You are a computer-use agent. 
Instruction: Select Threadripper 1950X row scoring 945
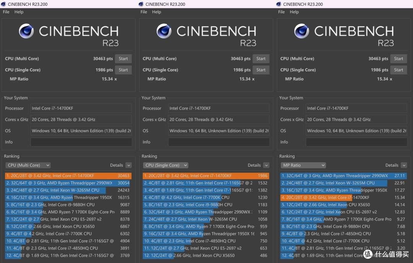point(206,234)
